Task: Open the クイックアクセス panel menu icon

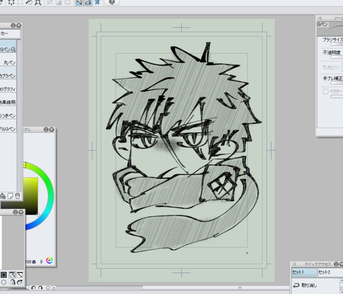Action: pyautogui.click(x=295, y=264)
